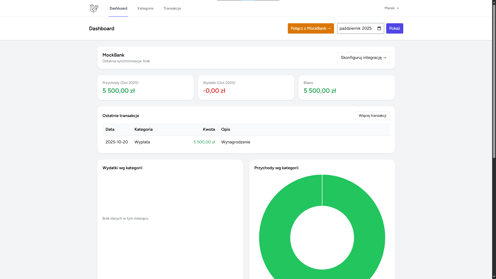Click the Opis column header
The height and width of the screenshot is (279, 496).
coord(226,129)
